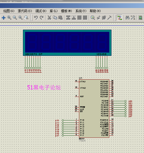This screenshot has width=144, height=153.
Task: Zoom to fit the entire sheet
Action: (21, 18)
